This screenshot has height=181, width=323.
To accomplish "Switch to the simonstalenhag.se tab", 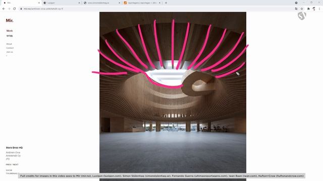I will coord(102,3).
